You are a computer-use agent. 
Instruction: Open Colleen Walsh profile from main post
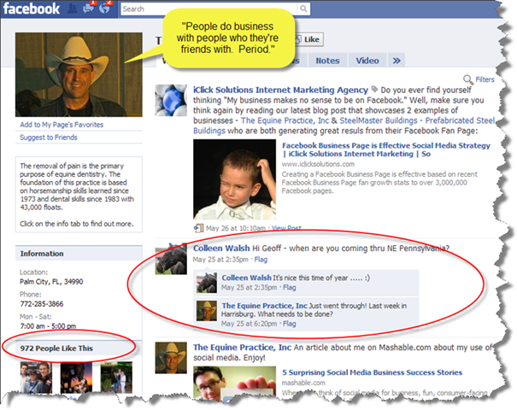click(x=221, y=249)
